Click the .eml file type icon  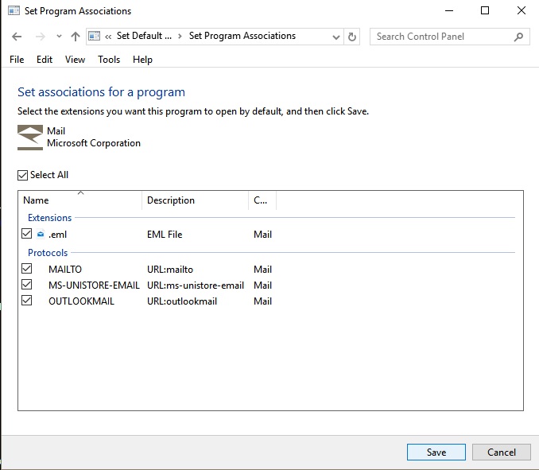41,234
